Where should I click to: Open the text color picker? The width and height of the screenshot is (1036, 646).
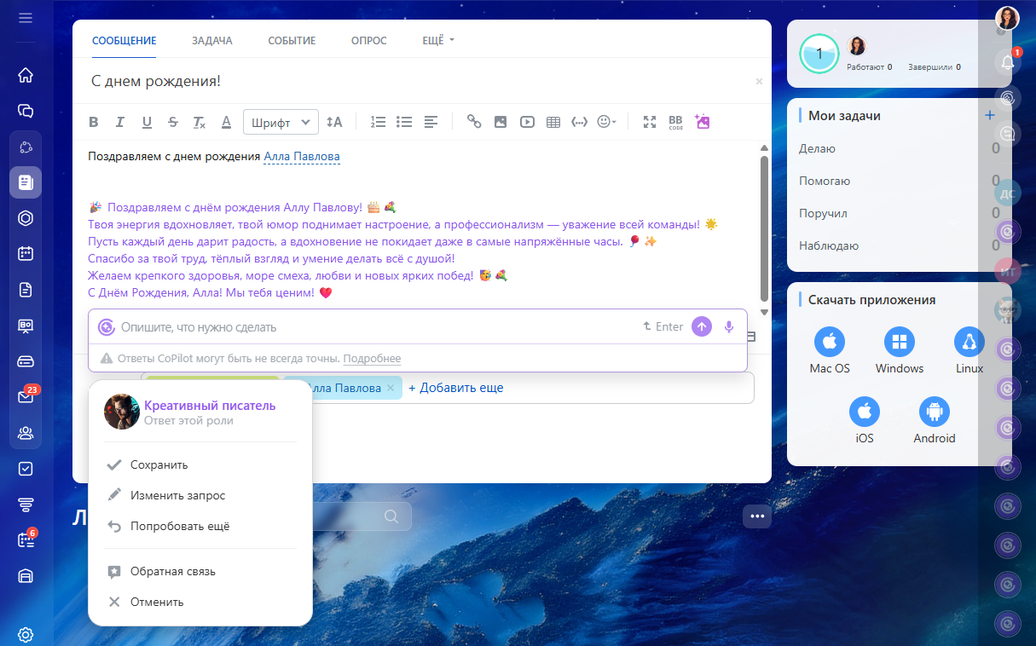coord(226,122)
